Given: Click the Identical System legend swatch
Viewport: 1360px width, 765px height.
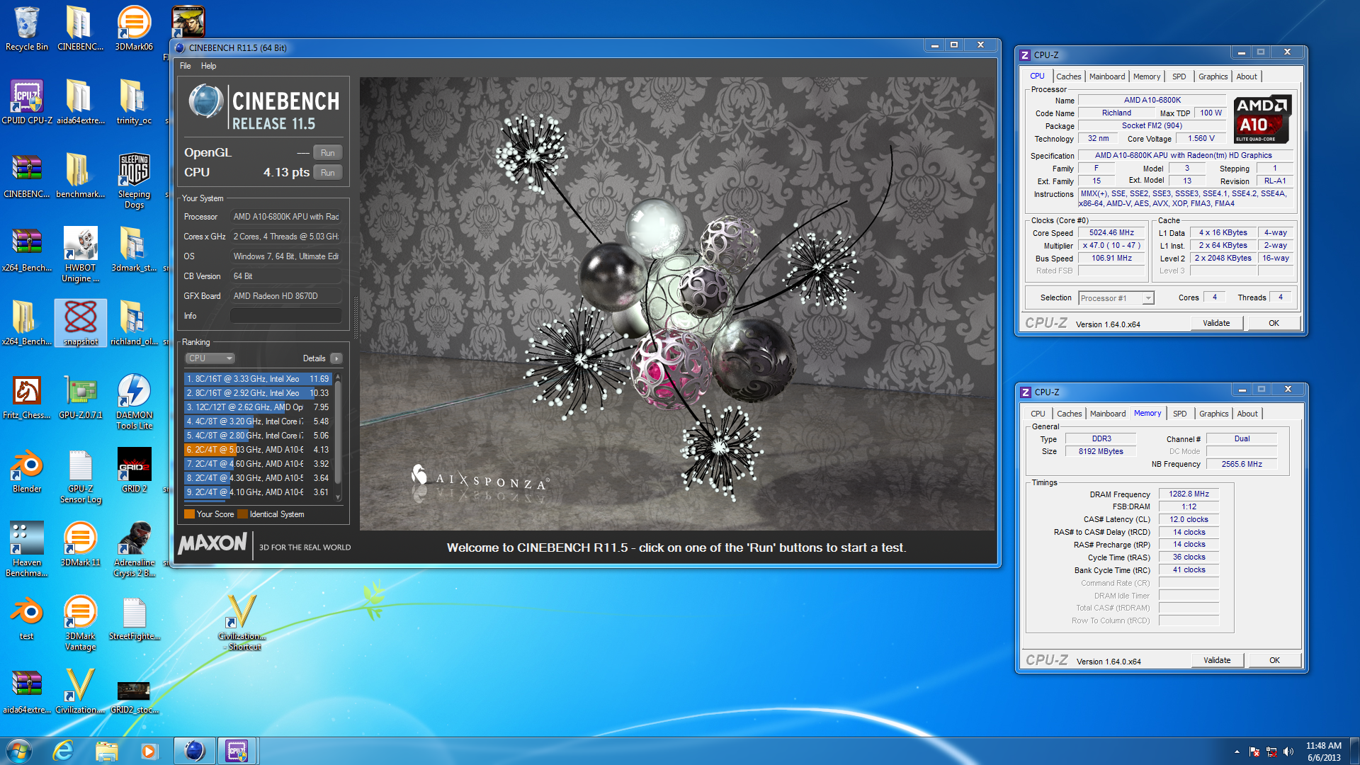Looking at the screenshot, I should tap(242, 514).
